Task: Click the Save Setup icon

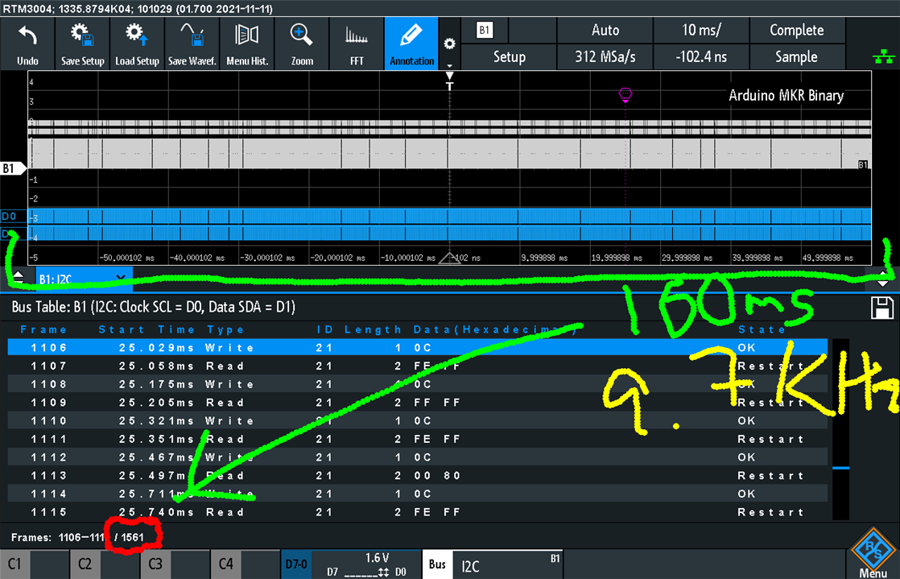Action: coord(83,43)
